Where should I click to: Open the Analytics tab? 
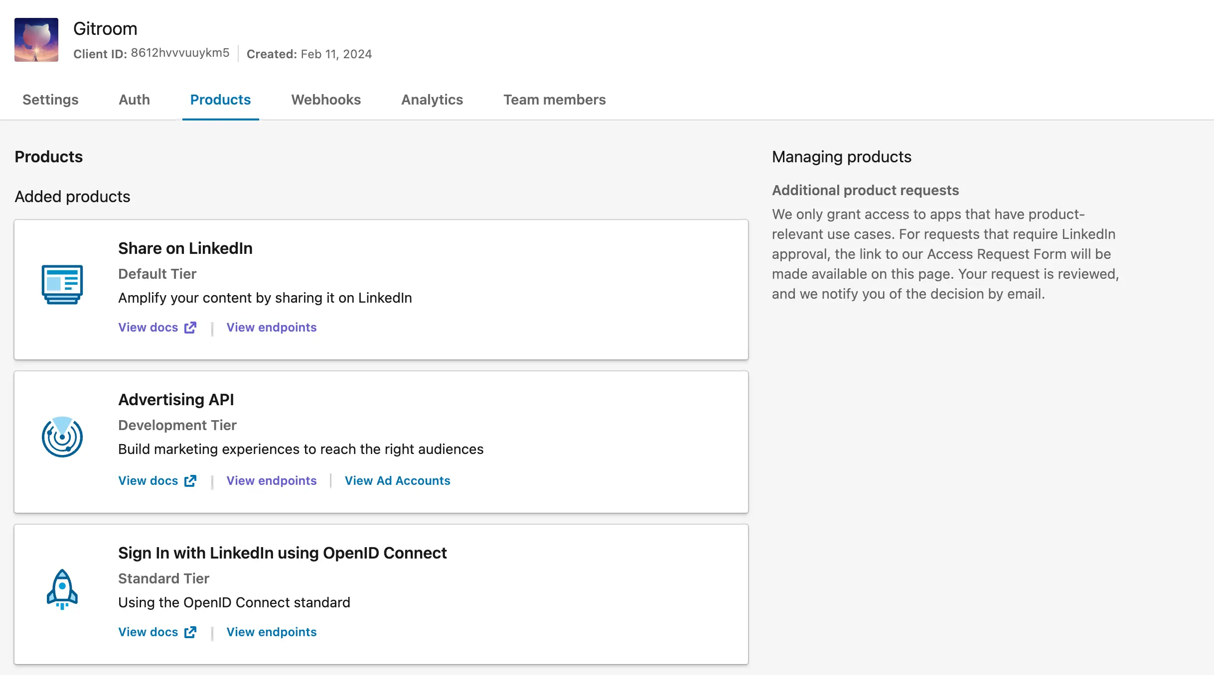(432, 100)
